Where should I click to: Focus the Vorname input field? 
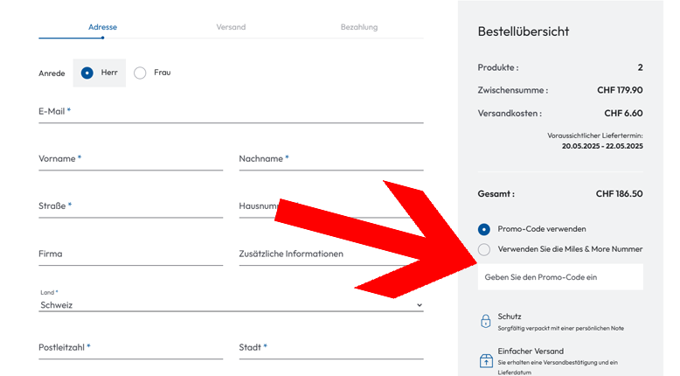point(131,160)
